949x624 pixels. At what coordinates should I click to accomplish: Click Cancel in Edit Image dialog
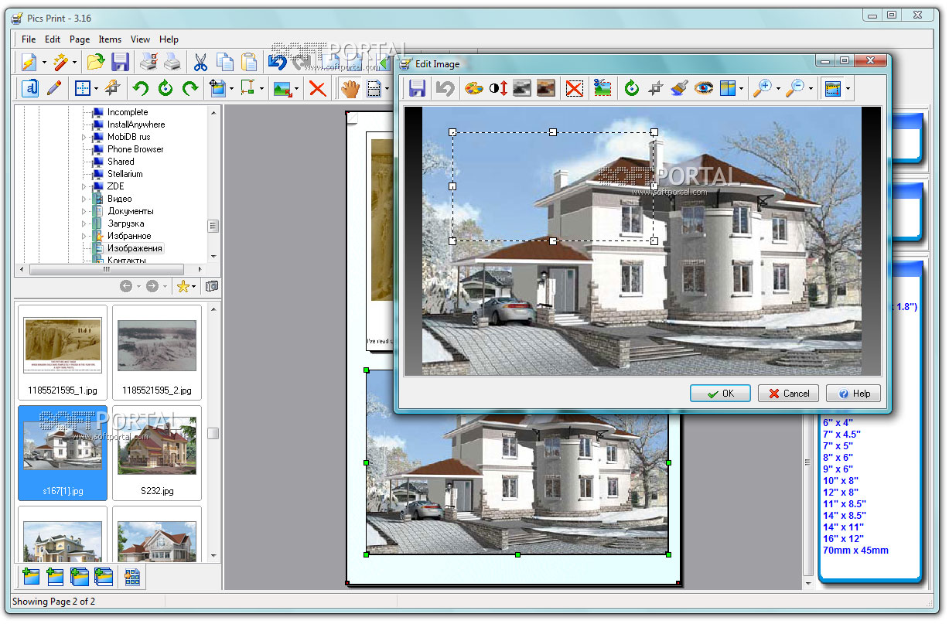click(x=788, y=394)
